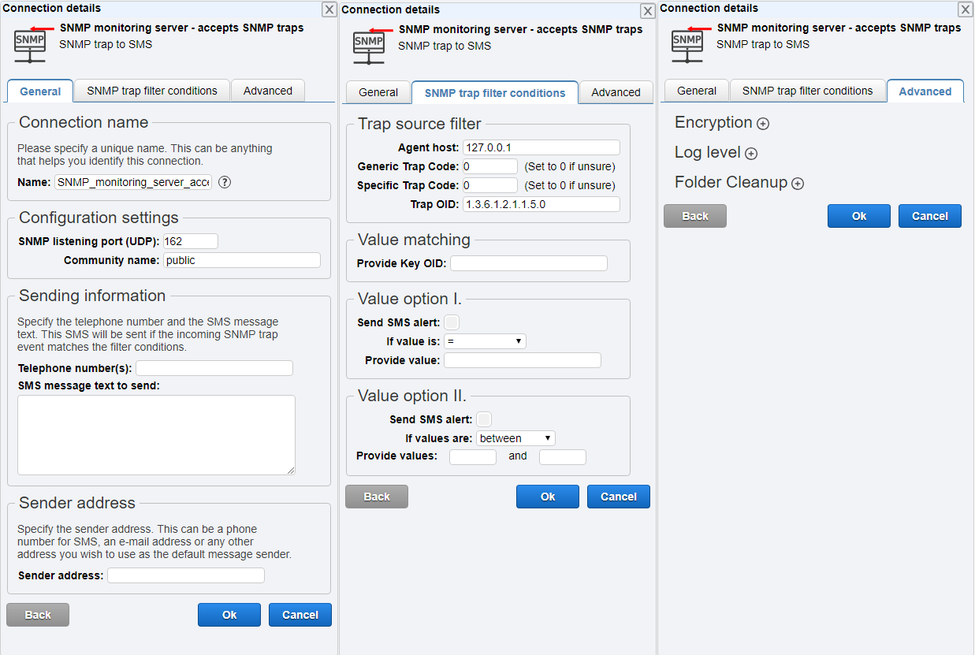Open the between dropdown in Value option II
The height and width of the screenshot is (655, 975).
point(515,437)
